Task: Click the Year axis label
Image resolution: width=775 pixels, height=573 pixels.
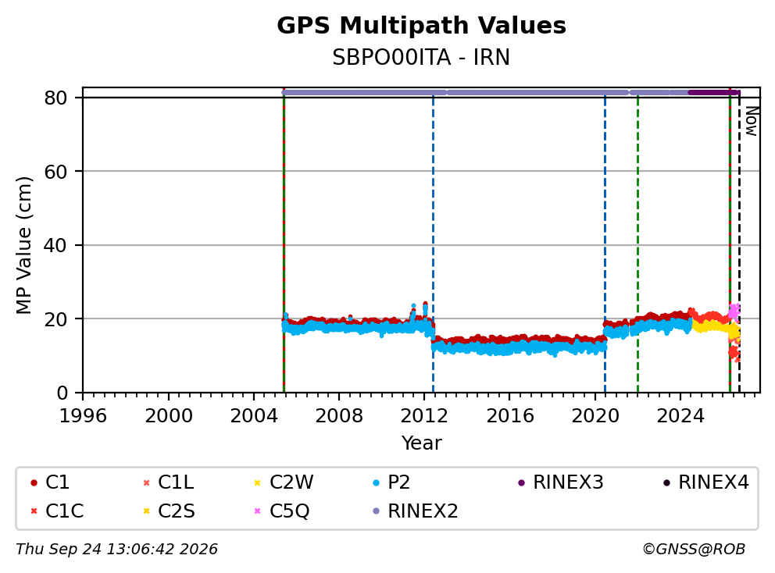Action: [421, 443]
